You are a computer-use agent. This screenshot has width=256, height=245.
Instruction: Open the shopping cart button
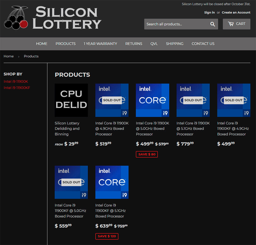(236, 24)
